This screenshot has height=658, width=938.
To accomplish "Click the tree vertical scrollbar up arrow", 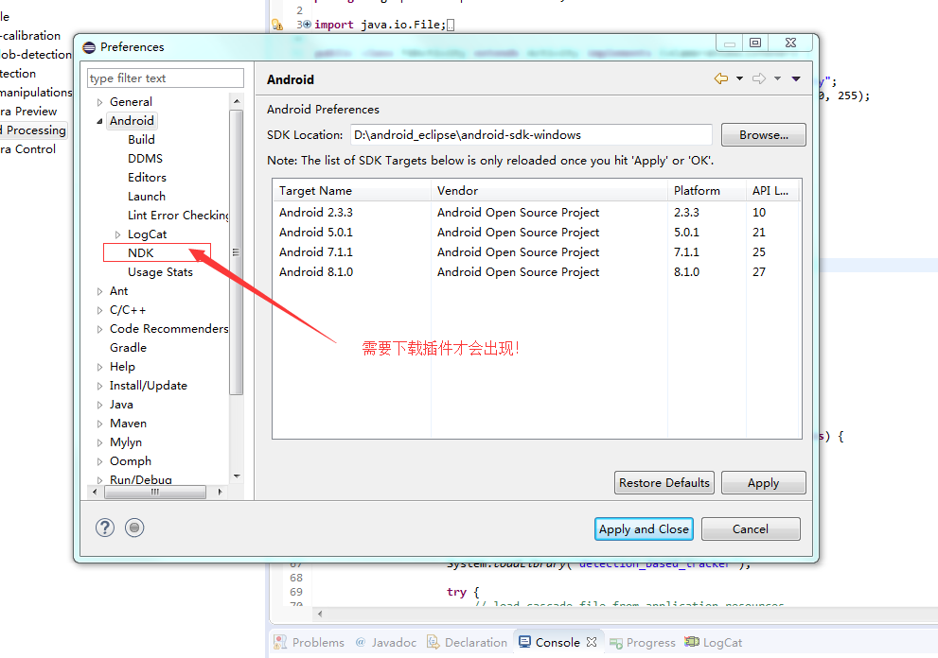I will pyautogui.click(x=237, y=101).
